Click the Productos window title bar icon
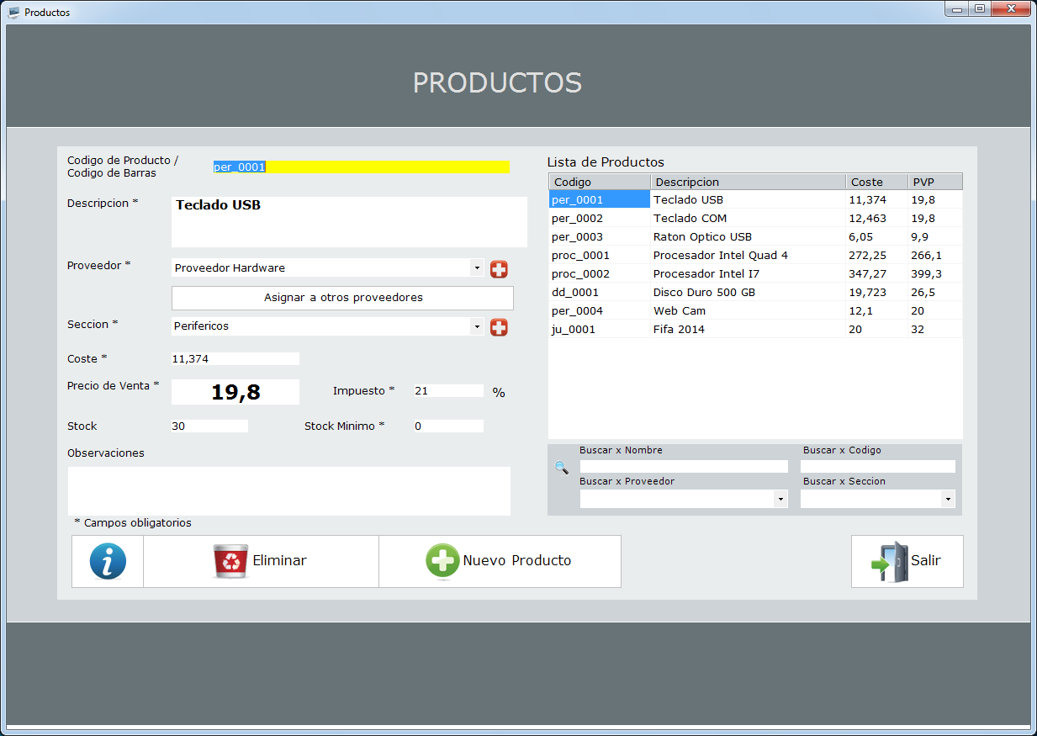 point(13,13)
